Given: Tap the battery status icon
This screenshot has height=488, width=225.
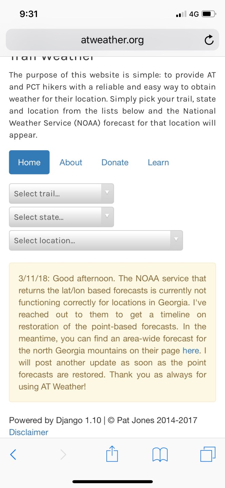Looking at the screenshot, I should tap(209, 14).
